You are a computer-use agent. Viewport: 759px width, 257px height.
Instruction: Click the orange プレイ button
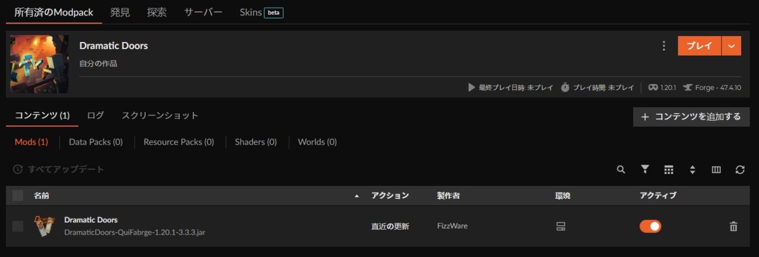(699, 46)
